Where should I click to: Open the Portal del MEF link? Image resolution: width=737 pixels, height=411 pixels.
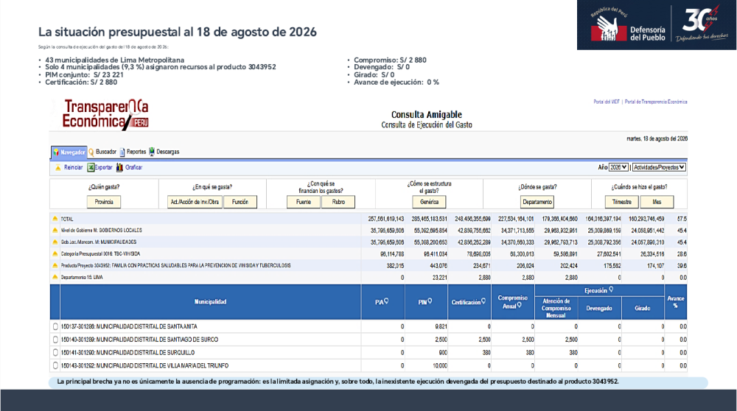[x=607, y=102]
